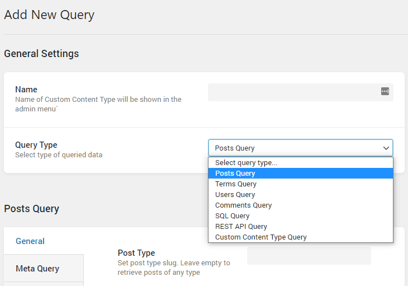
Task: Switch to the General tab
Action: (x=30, y=241)
